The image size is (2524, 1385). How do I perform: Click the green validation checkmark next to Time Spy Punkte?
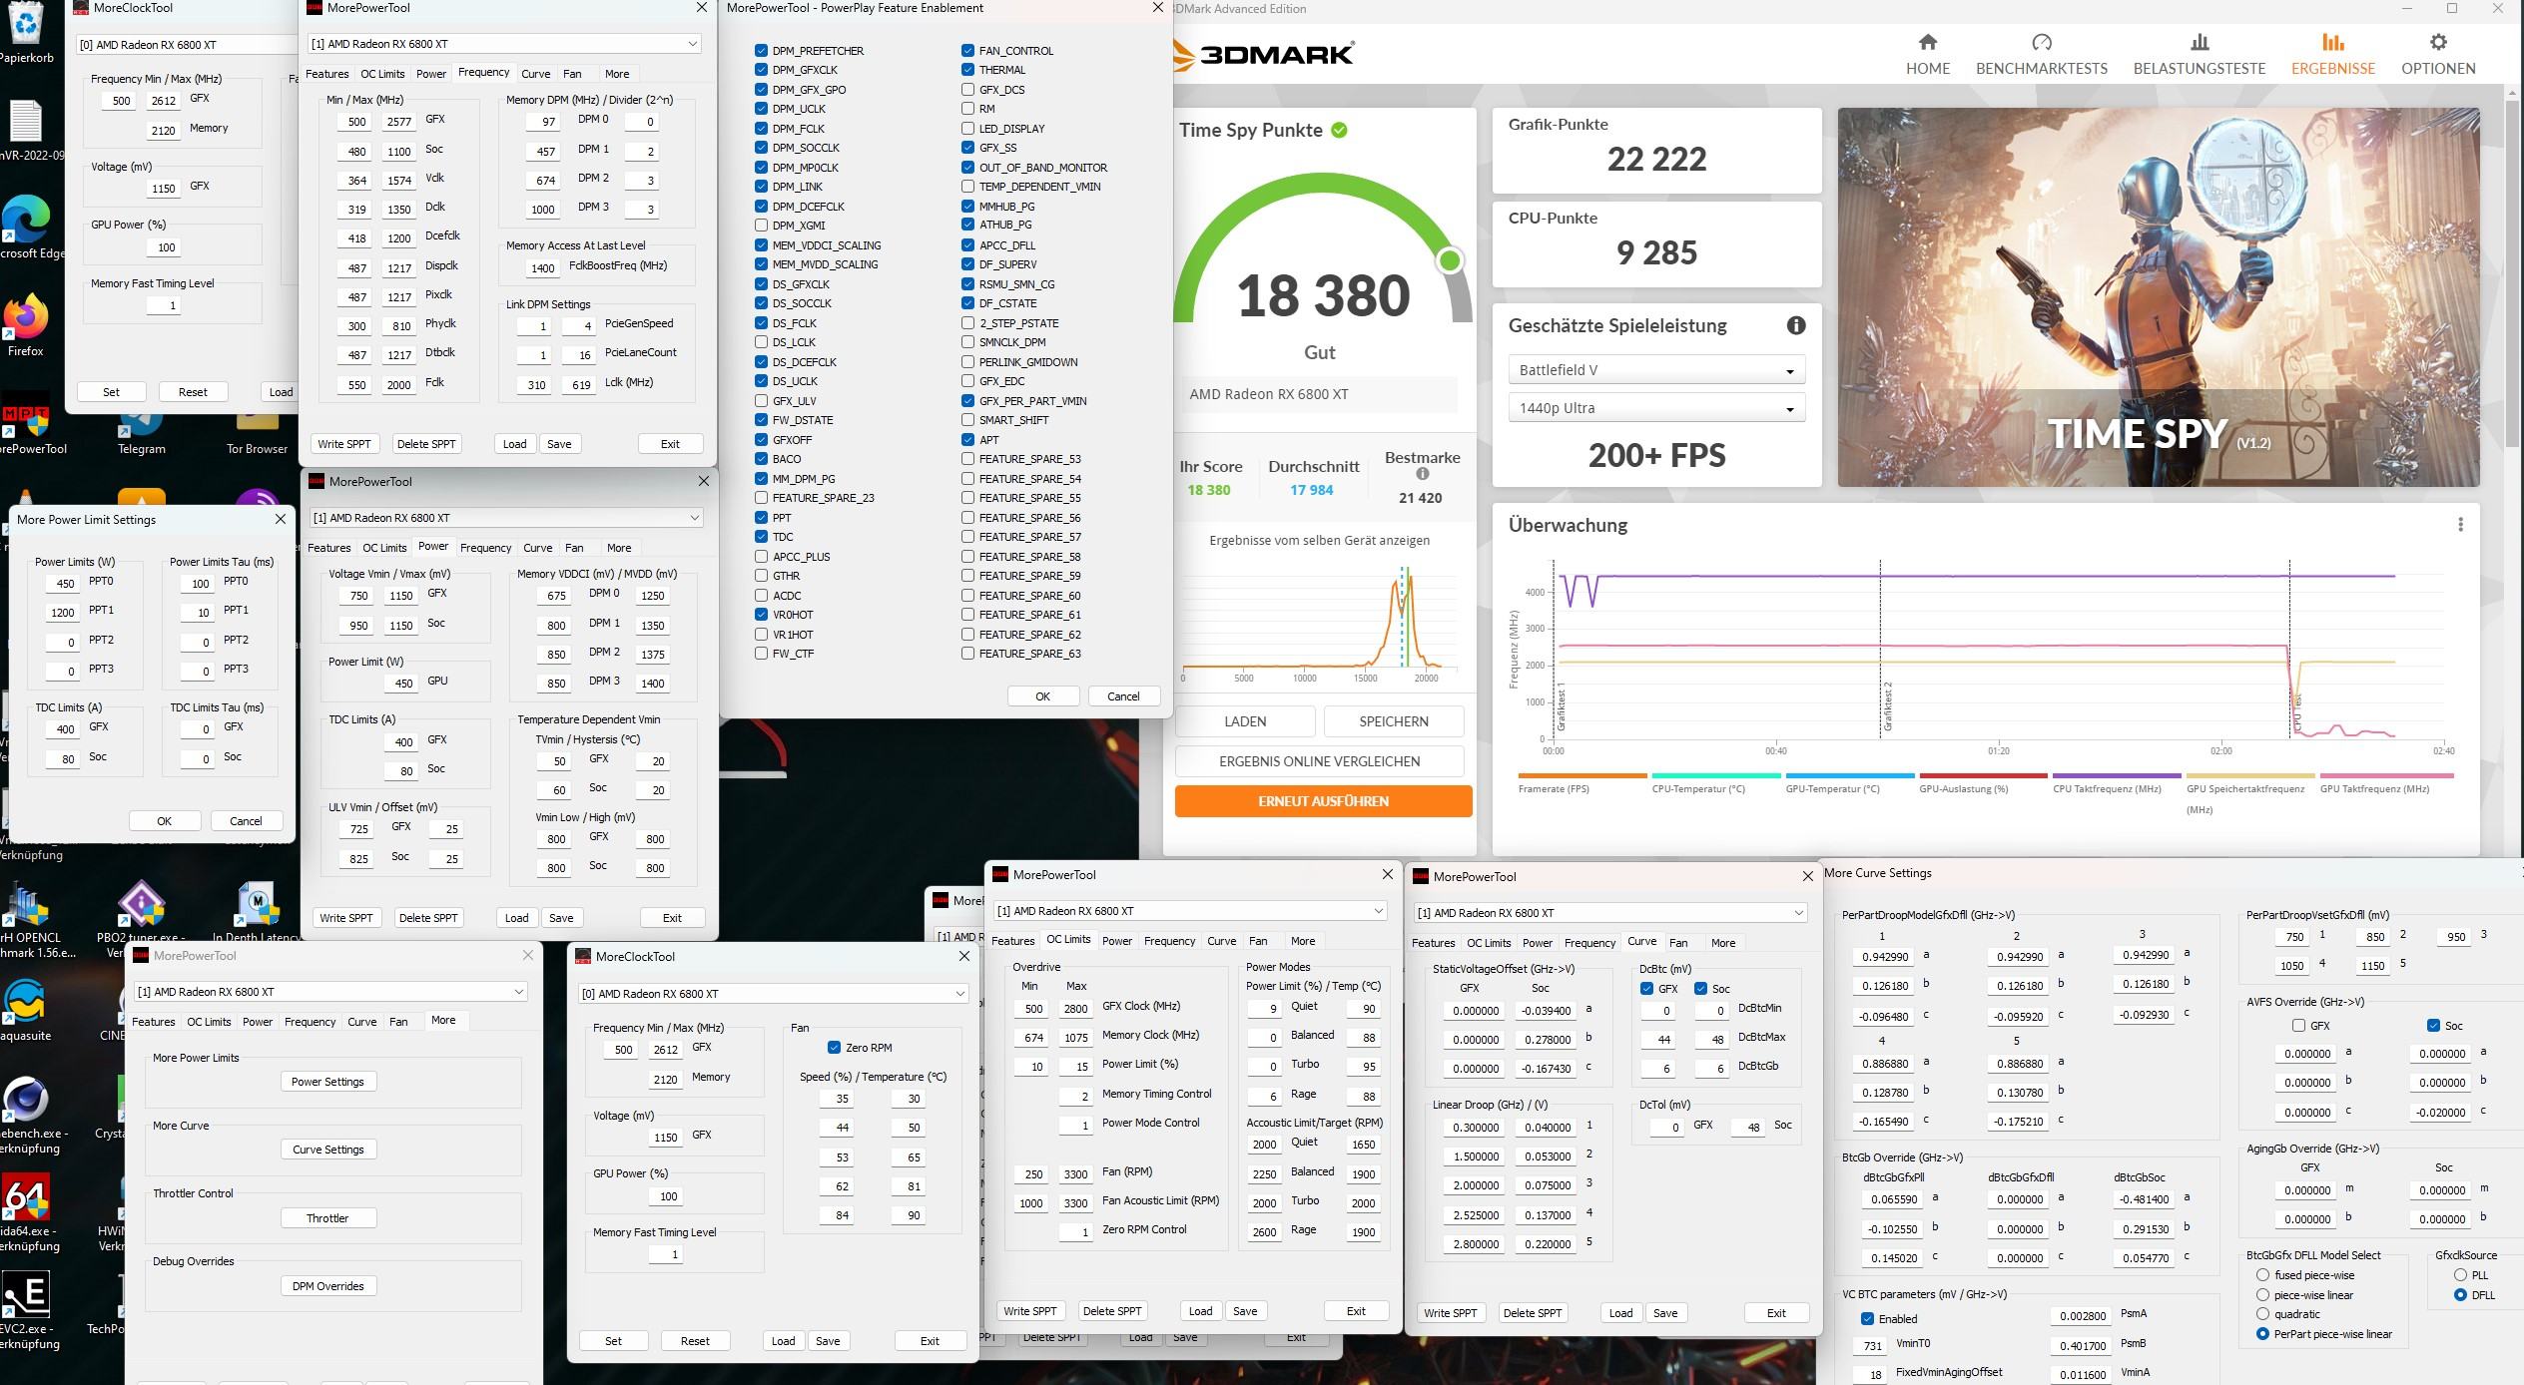tap(1339, 130)
